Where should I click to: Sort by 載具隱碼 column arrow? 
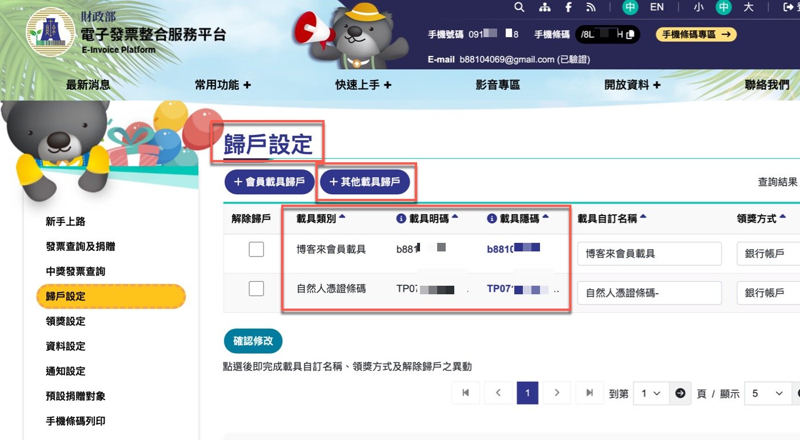545,217
